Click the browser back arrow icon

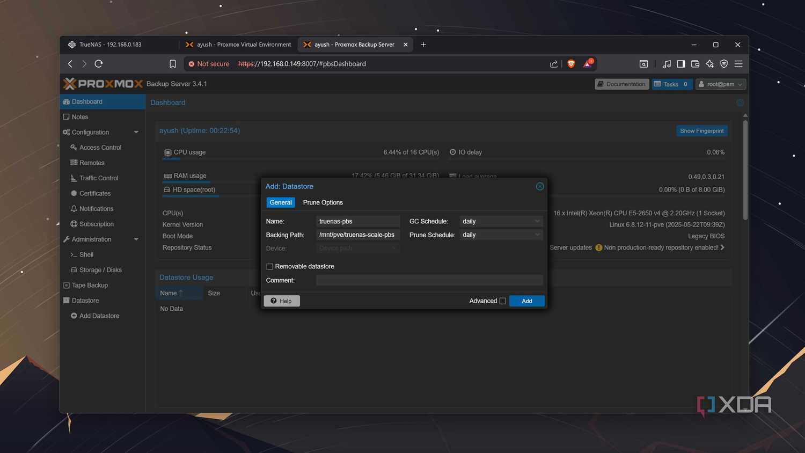(70, 64)
